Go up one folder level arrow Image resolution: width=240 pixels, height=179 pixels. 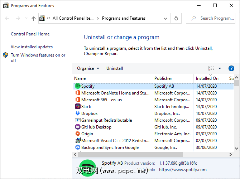click(x=34, y=19)
